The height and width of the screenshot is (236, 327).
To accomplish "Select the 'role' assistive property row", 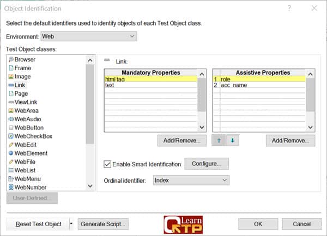I will coord(259,79).
